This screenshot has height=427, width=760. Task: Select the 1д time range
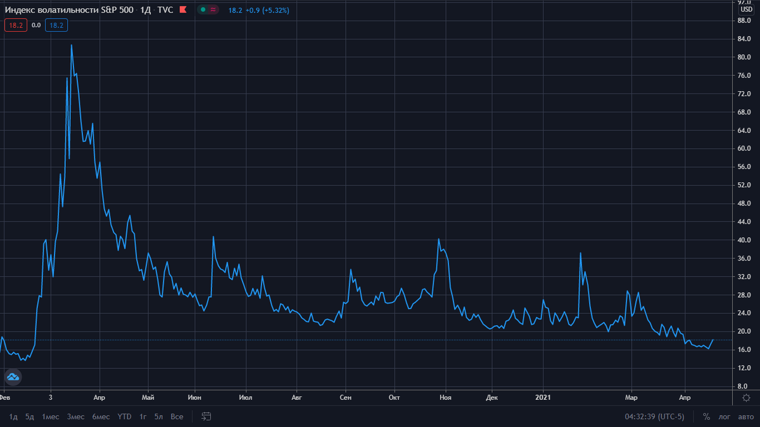tap(13, 417)
